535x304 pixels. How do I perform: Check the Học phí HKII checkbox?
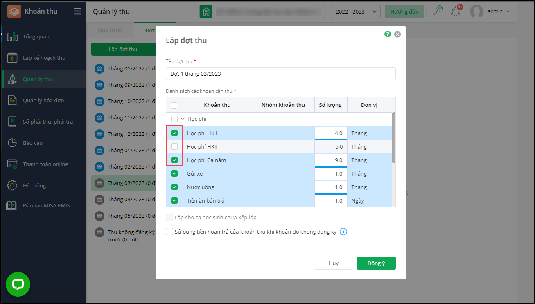[x=174, y=146]
